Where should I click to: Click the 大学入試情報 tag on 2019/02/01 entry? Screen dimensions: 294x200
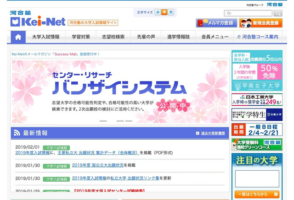(56, 148)
